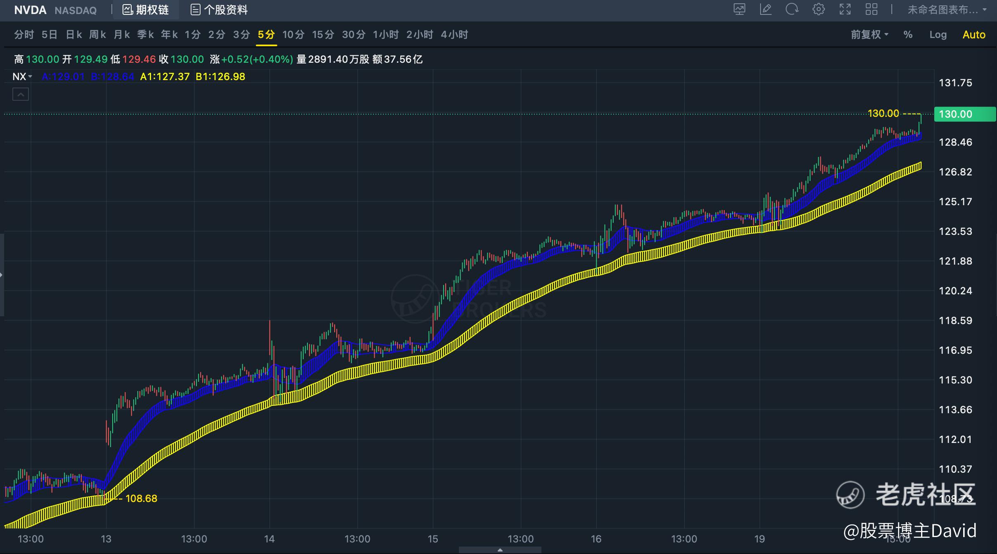Open 个股资料 stock profile
997x554 pixels.
219,9
